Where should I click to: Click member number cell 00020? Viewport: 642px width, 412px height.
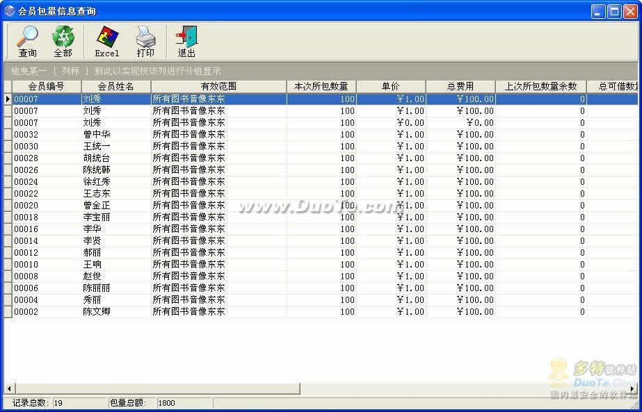tap(47, 206)
